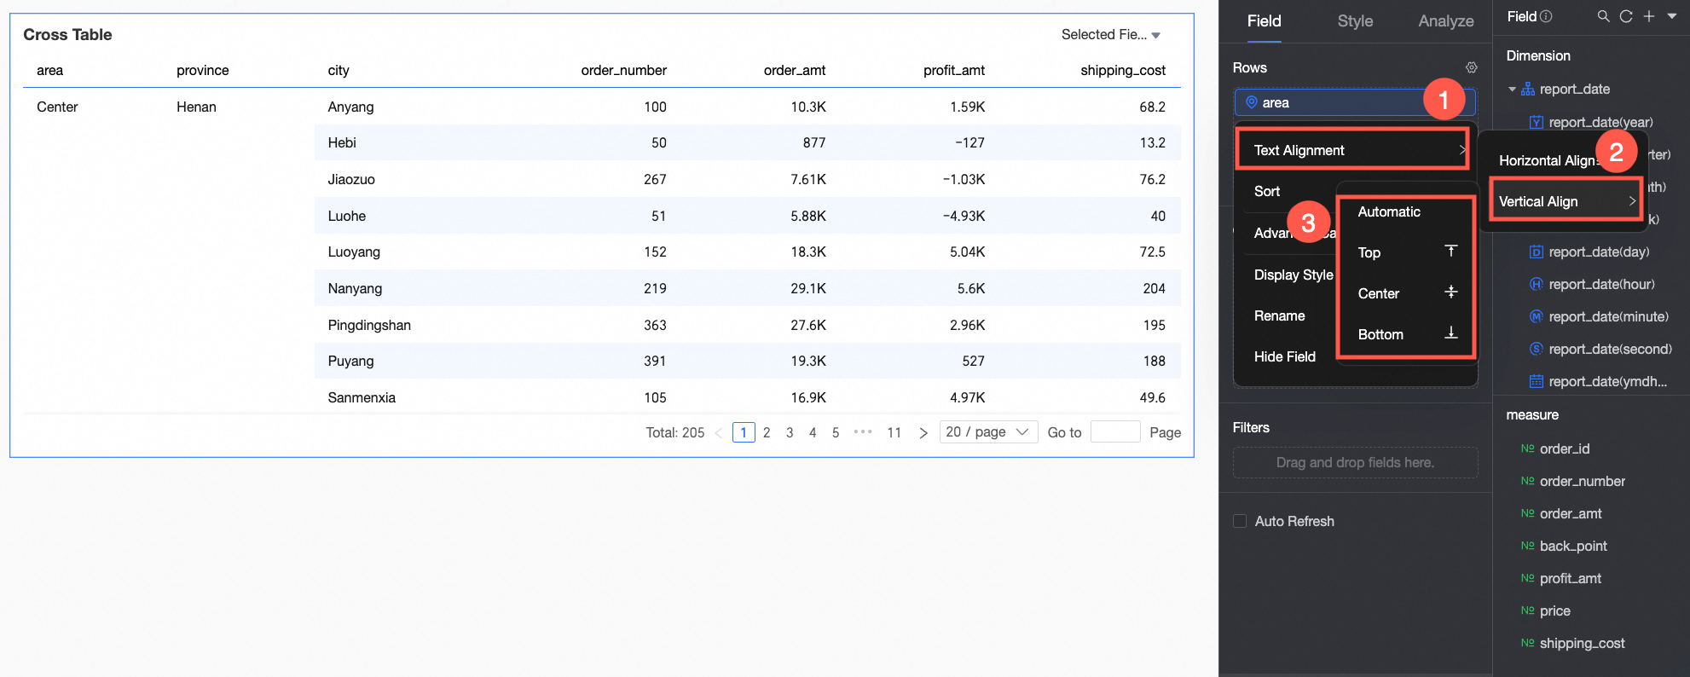Add a new field with the plus icon
The width and height of the screenshot is (1690, 677).
pos(1649,16)
